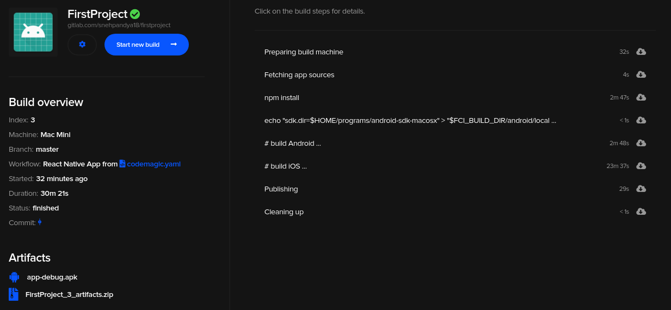Download the app-debug.apk artifact
This screenshot has width=671, height=310.
click(x=52, y=277)
